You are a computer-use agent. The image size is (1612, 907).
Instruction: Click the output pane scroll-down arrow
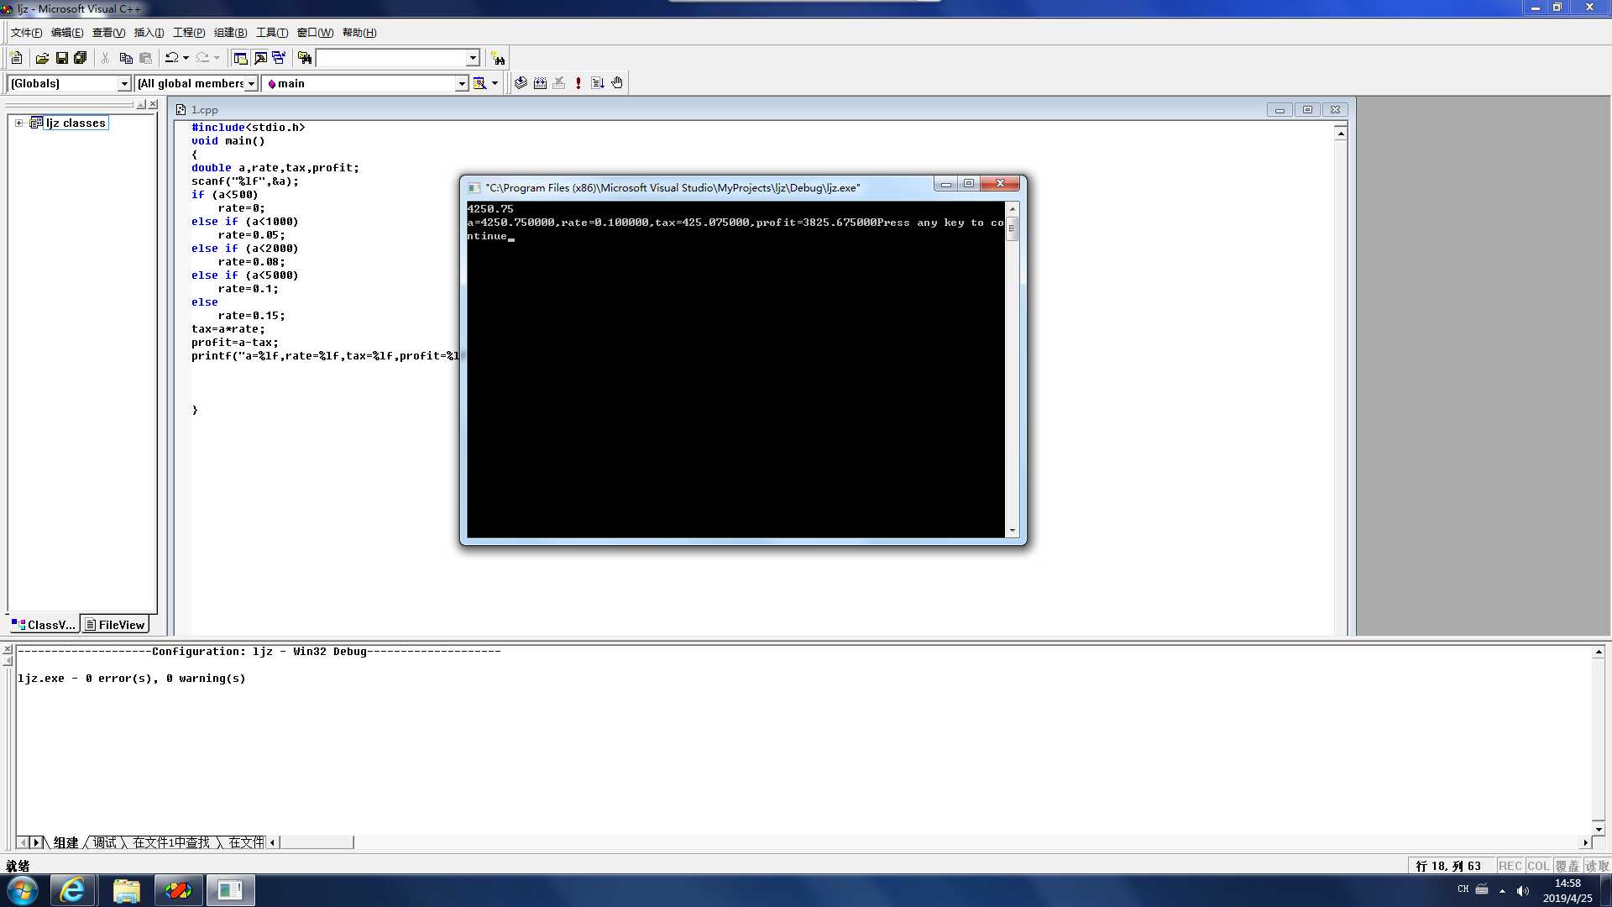(1599, 829)
